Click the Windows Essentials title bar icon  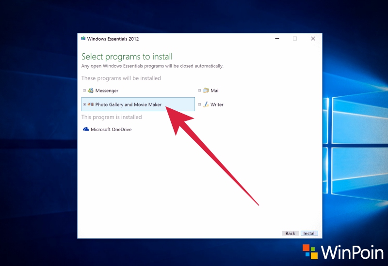pos(83,38)
